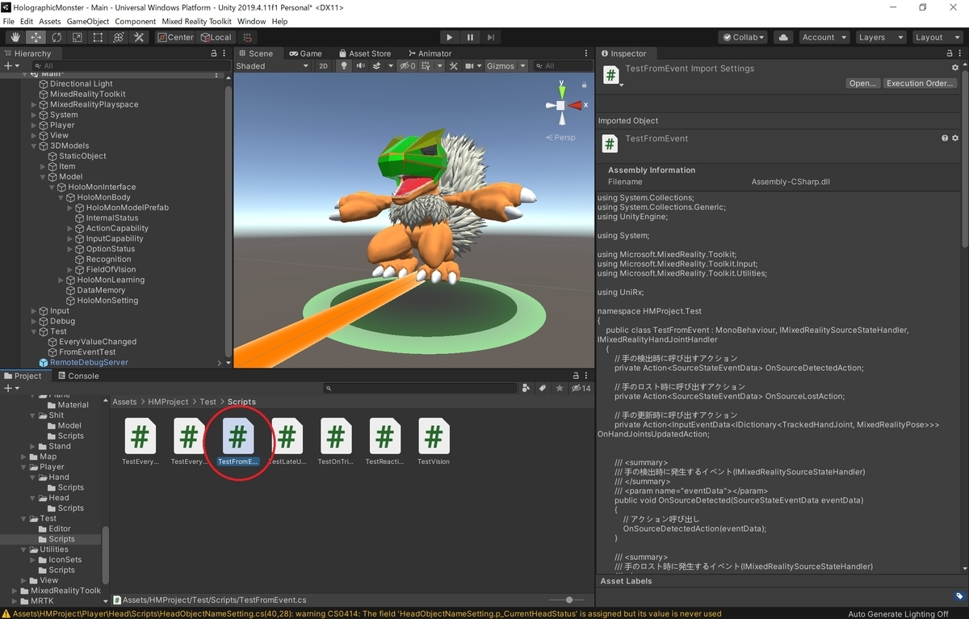Lock the Hierarchy panel

coord(214,53)
